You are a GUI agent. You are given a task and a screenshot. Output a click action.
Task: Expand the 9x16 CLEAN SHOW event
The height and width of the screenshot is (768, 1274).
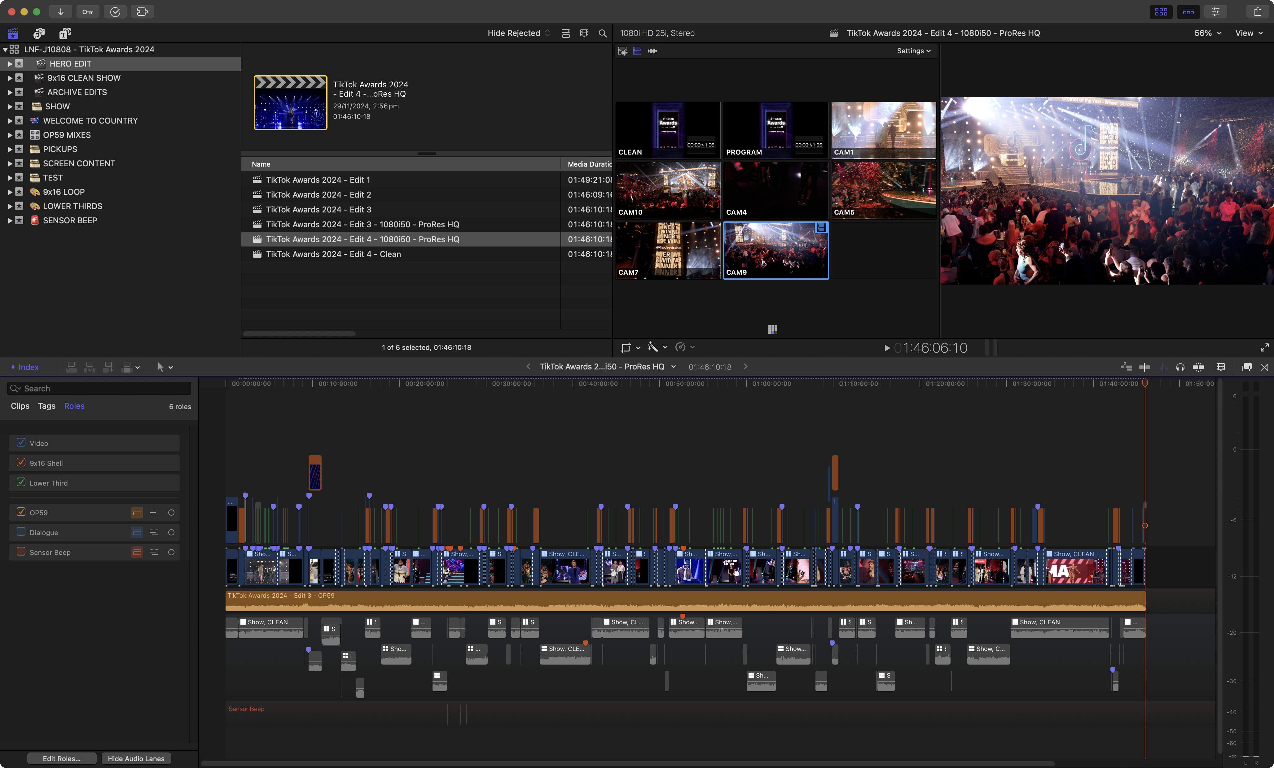coord(10,78)
